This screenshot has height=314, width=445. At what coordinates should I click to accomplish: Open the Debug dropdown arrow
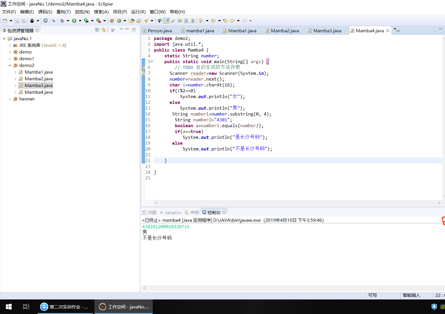(x=68, y=21)
